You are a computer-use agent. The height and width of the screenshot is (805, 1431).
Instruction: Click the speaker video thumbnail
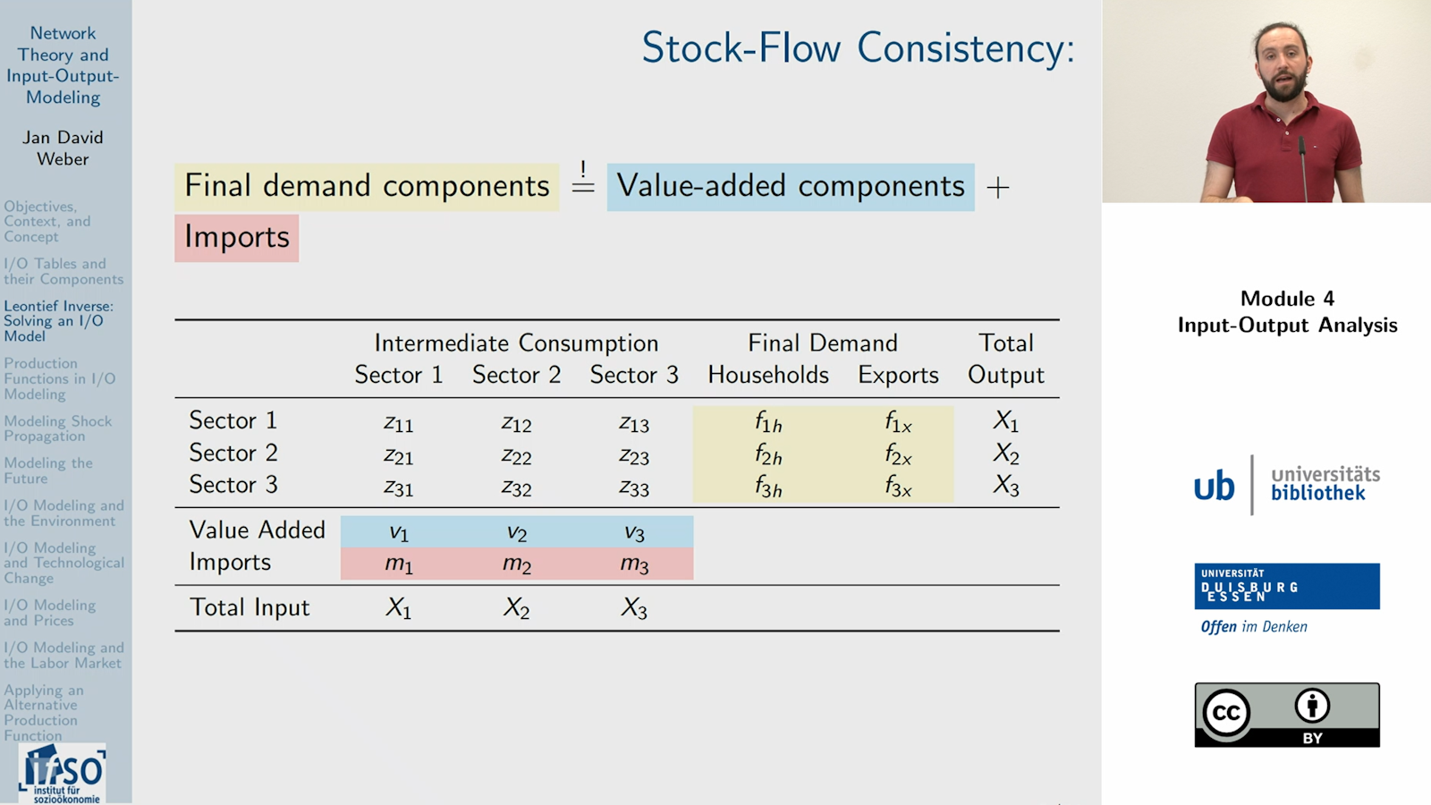coord(1266,101)
